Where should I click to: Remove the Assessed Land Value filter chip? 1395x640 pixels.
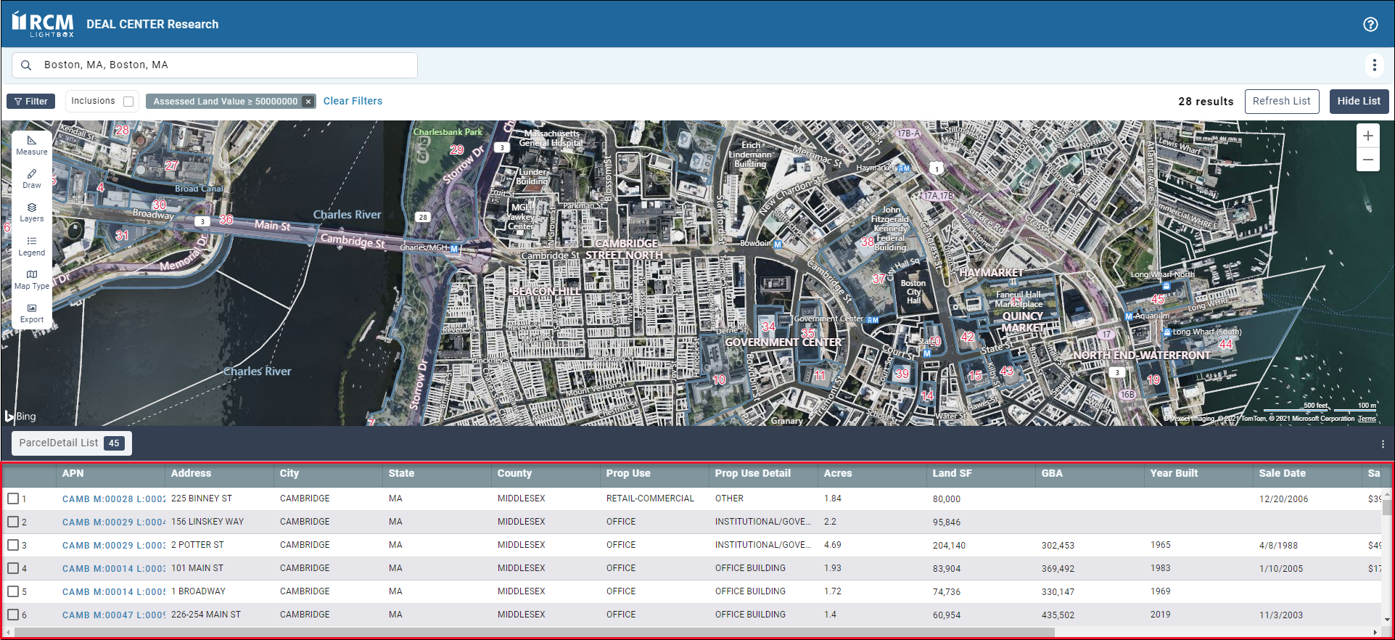pos(308,102)
